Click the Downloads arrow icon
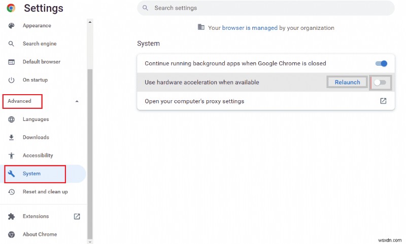 (x=12, y=138)
